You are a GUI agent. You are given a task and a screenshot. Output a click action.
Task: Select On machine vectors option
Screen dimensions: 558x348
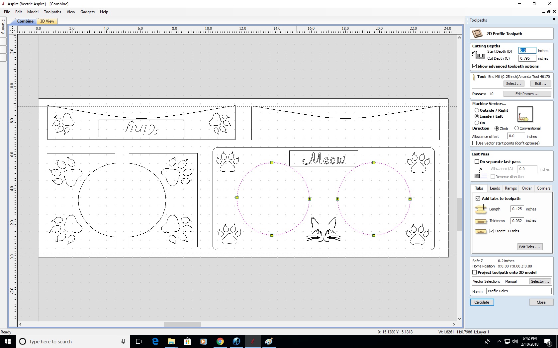pyautogui.click(x=477, y=123)
